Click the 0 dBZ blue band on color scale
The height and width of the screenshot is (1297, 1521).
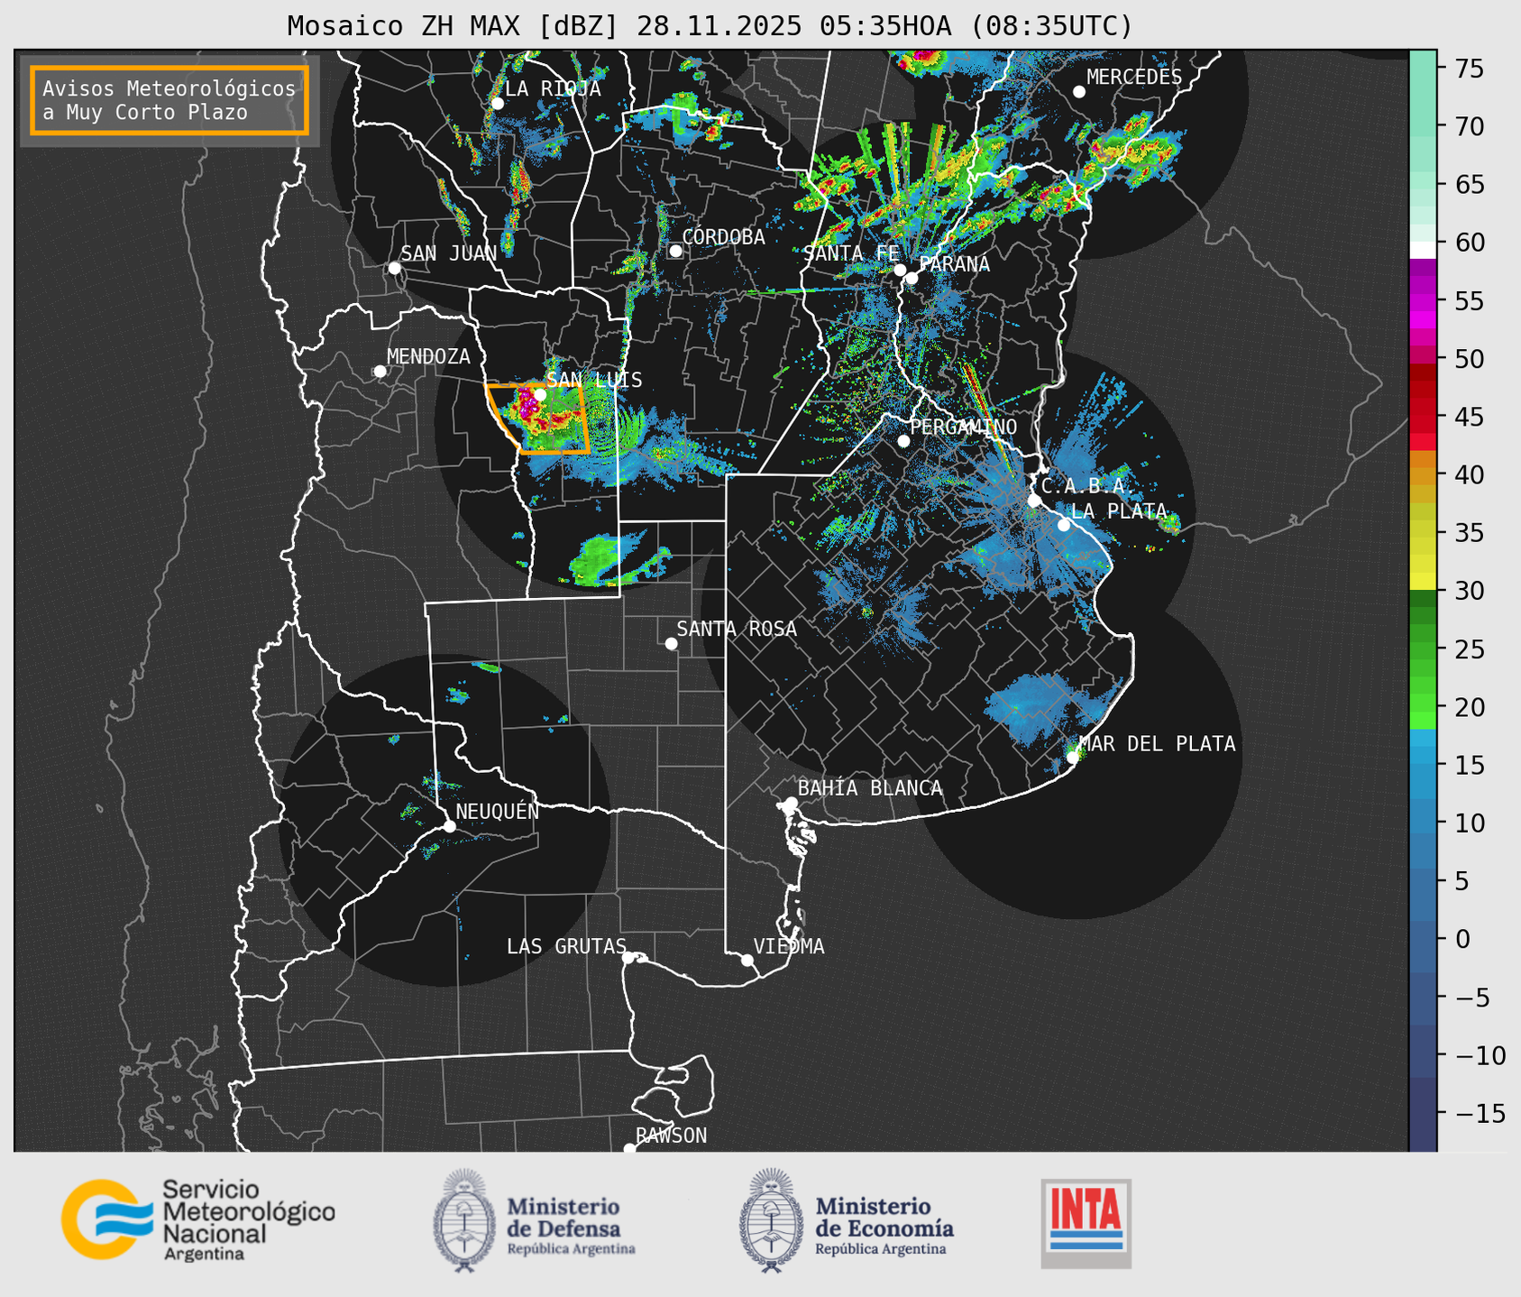click(1423, 939)
